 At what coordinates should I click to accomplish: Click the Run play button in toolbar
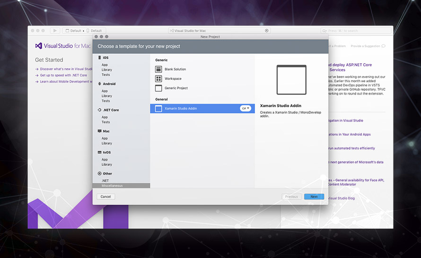(x=55, y=31)
